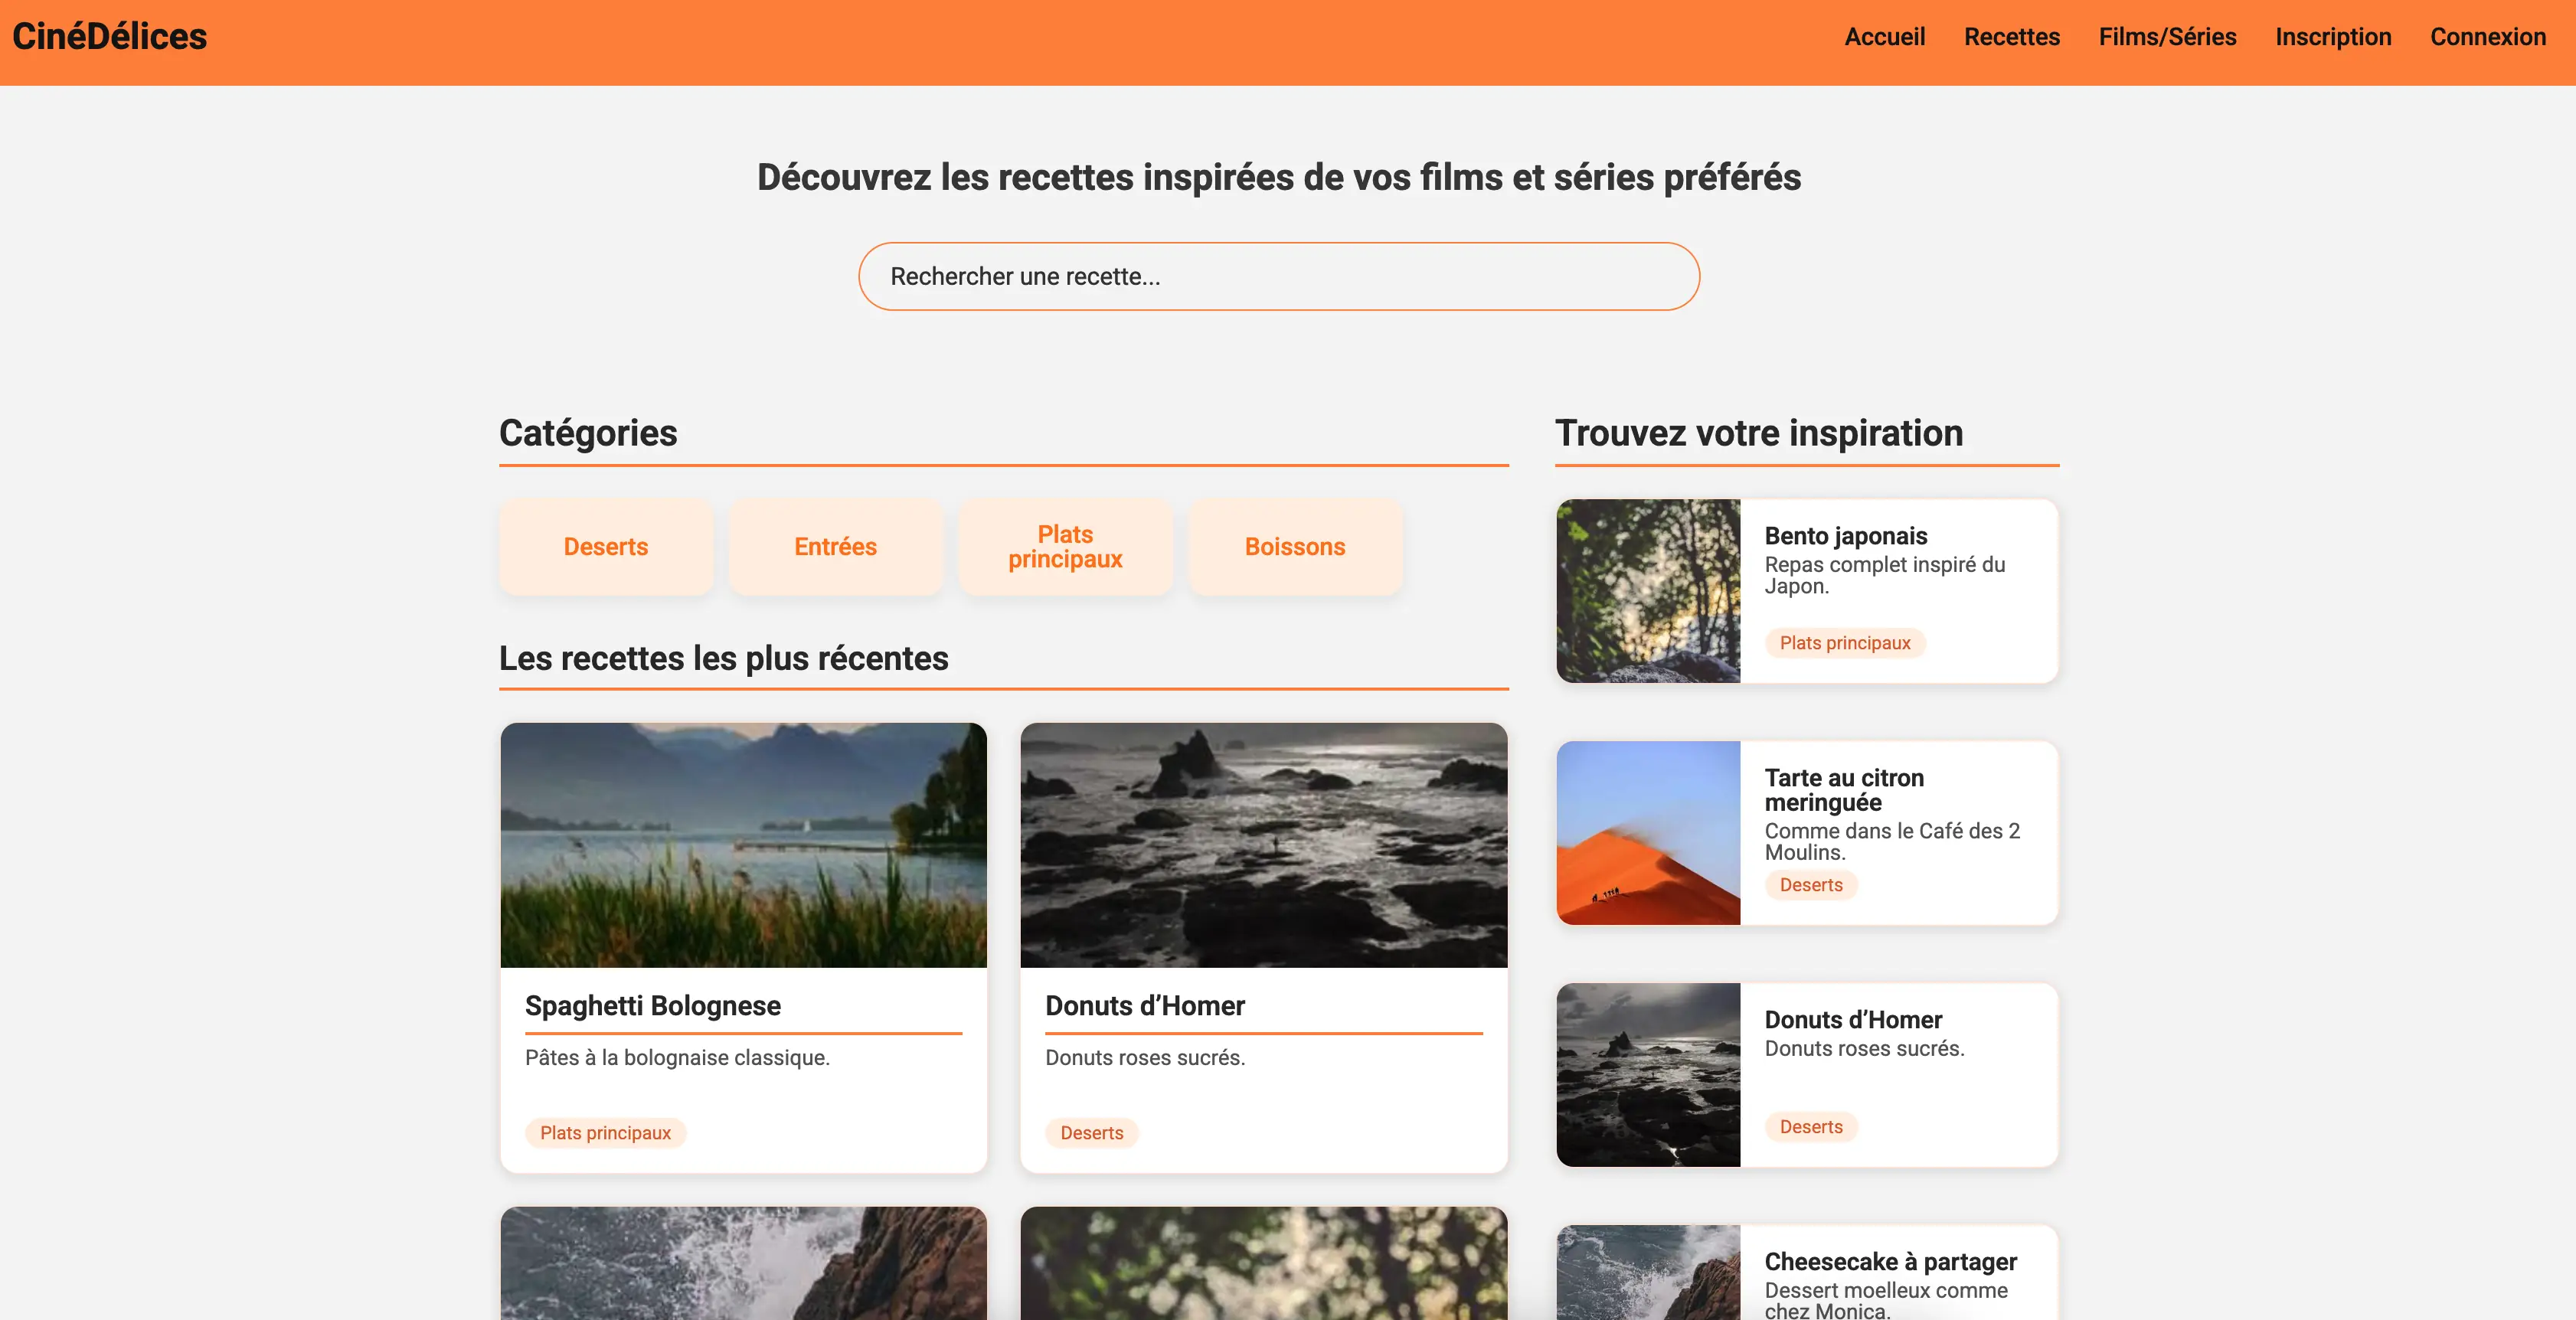Open Donuts d'Homer title in inspiration sidebar

pos(1852,1020)
